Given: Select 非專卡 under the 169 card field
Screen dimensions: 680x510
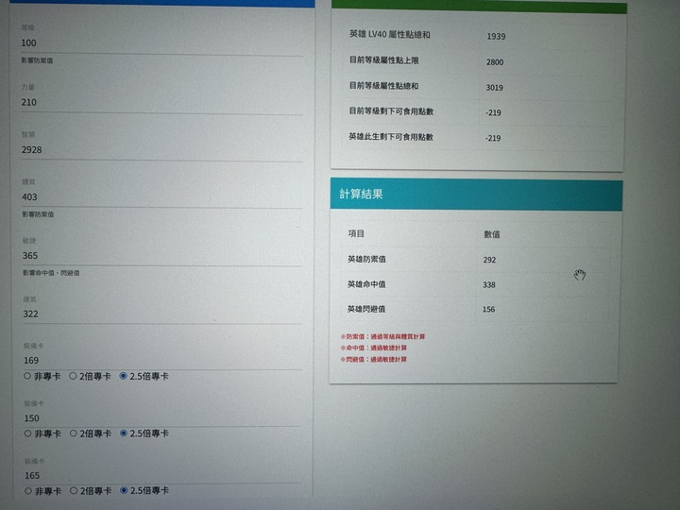Looking at the screenshot, I should tap(26, 376).
